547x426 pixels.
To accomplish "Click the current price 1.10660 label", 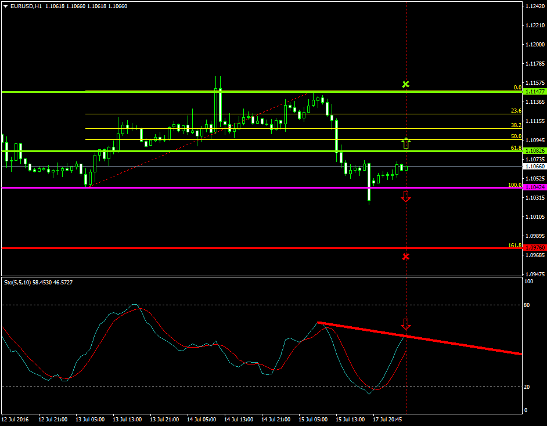I will click(x=534, y=166).
